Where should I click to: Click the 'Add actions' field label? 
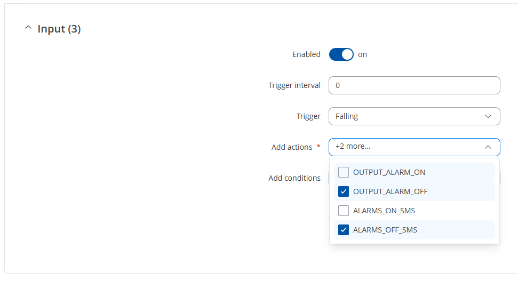coord(292,147)
